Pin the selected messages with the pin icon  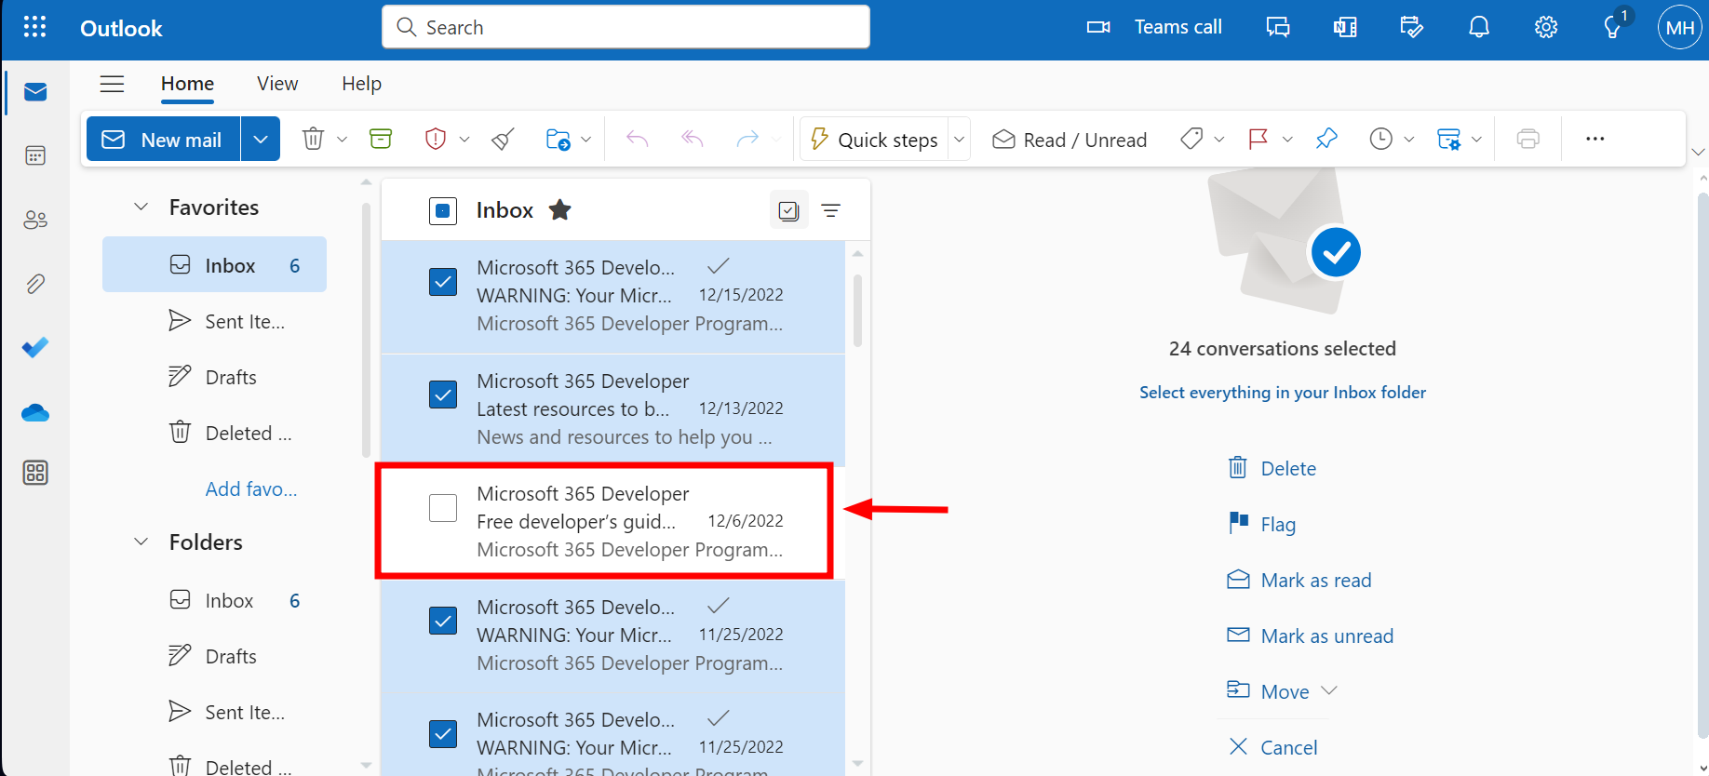click(1326, 139)
